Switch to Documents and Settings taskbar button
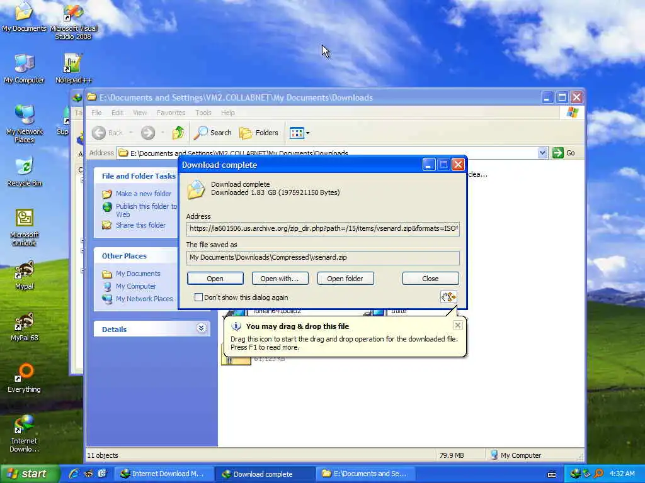Image resolution: width=645 pixels, height=483 pixels. 367,474
